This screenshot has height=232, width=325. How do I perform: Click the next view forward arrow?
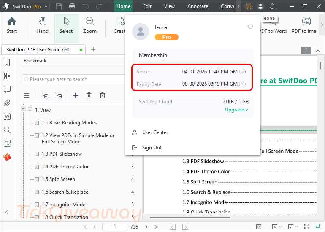185,227
